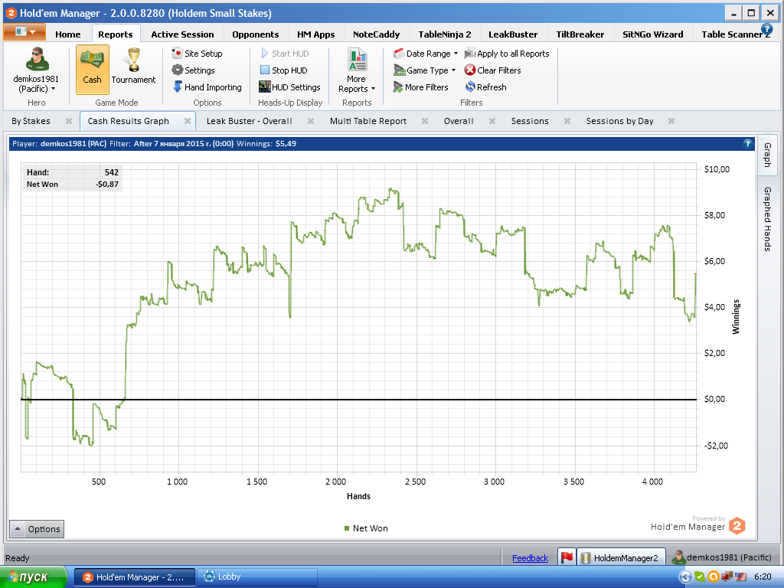Open the Opponents ribbon tab
This screenshot has height=588, width=784.
tap(256, 34)
